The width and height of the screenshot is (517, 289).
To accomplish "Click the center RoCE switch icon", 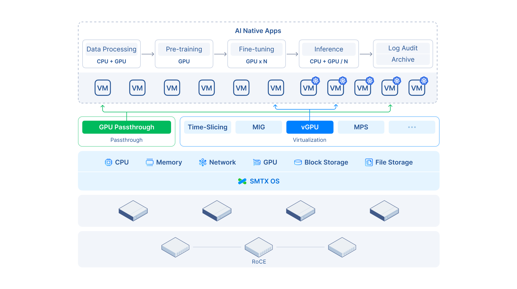I will pos(258,247).
